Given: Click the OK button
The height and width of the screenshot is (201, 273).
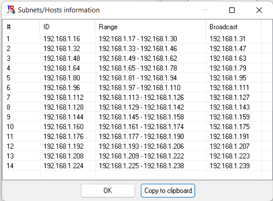Looking at the screenshot, I should (108, 190).
